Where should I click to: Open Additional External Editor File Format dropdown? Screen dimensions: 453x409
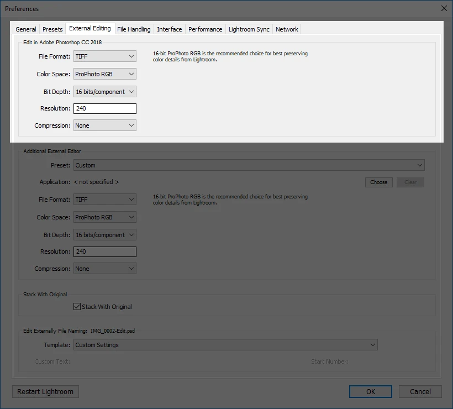[105, 200]
